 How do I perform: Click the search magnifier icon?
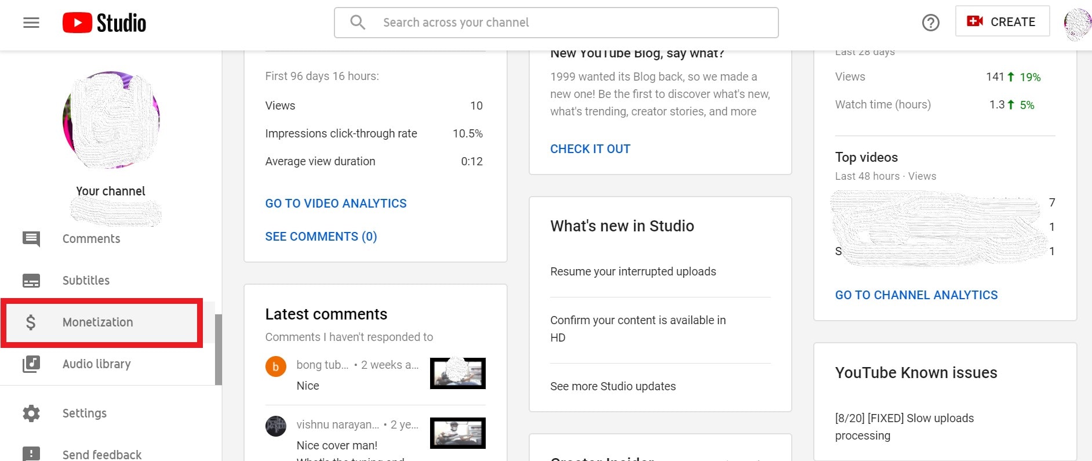tap(358, 23)
